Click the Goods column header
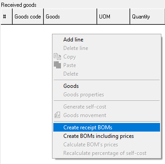 pyautogui.click(x=71, y=17)
